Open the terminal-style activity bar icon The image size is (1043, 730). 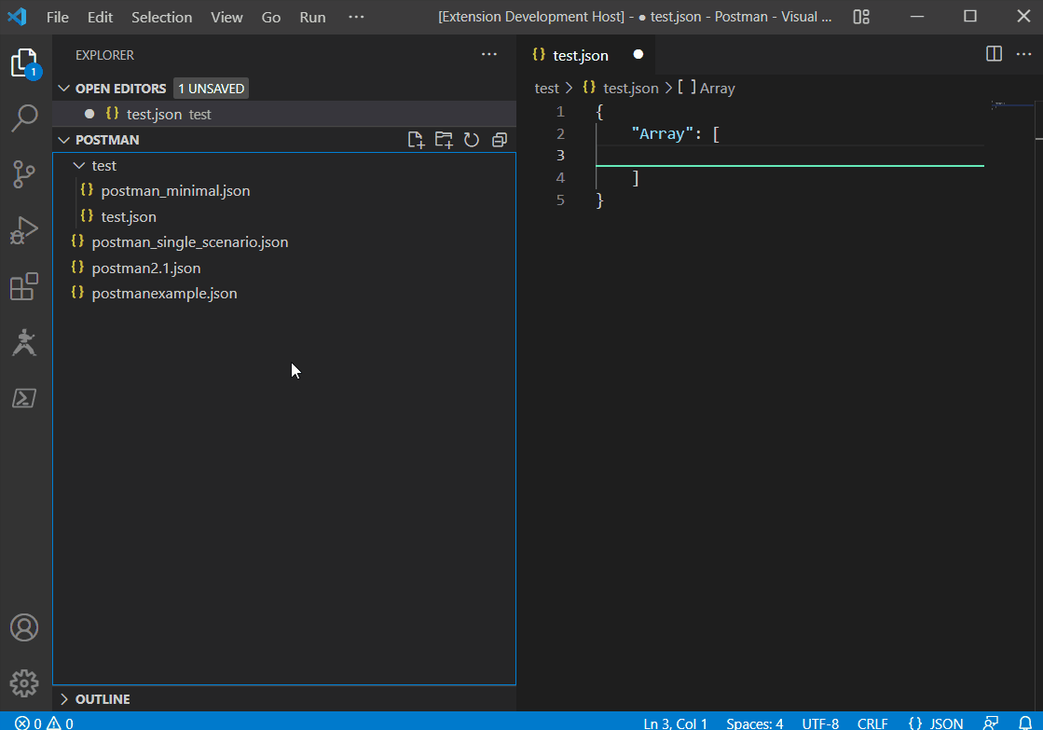(24, 398)
